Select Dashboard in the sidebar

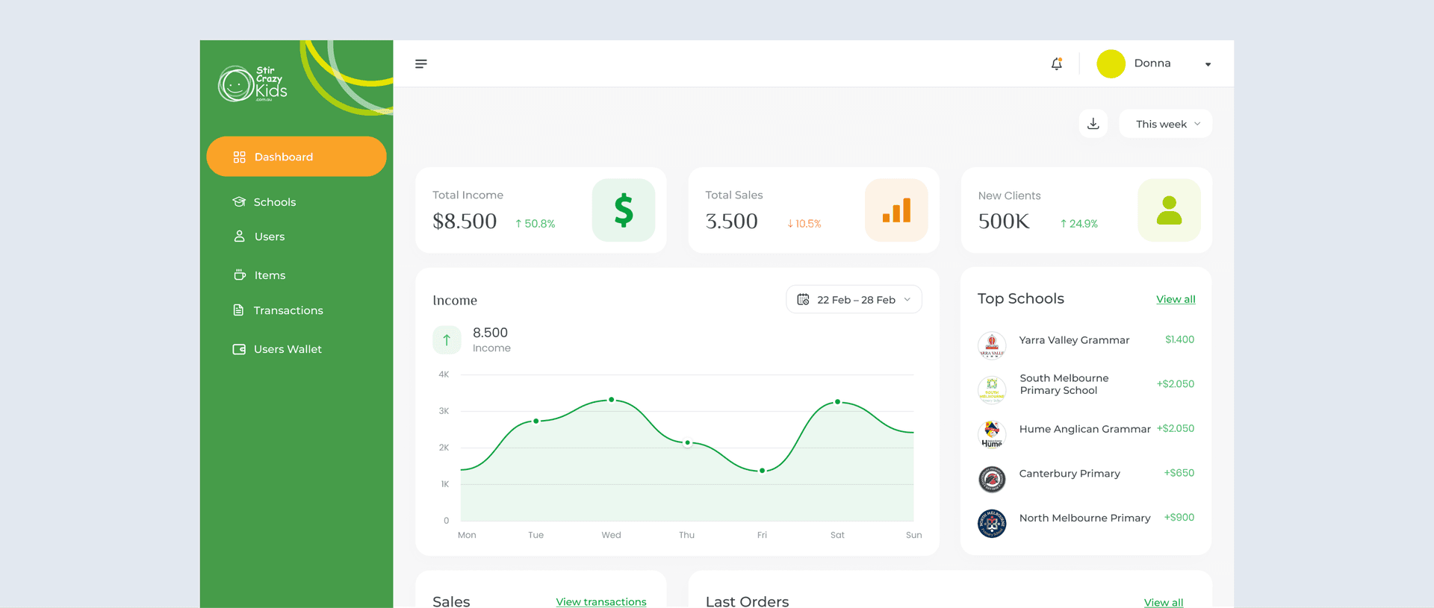tap(297, 157)
